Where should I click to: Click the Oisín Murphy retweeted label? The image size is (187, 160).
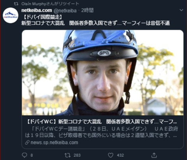coord(50,4)
